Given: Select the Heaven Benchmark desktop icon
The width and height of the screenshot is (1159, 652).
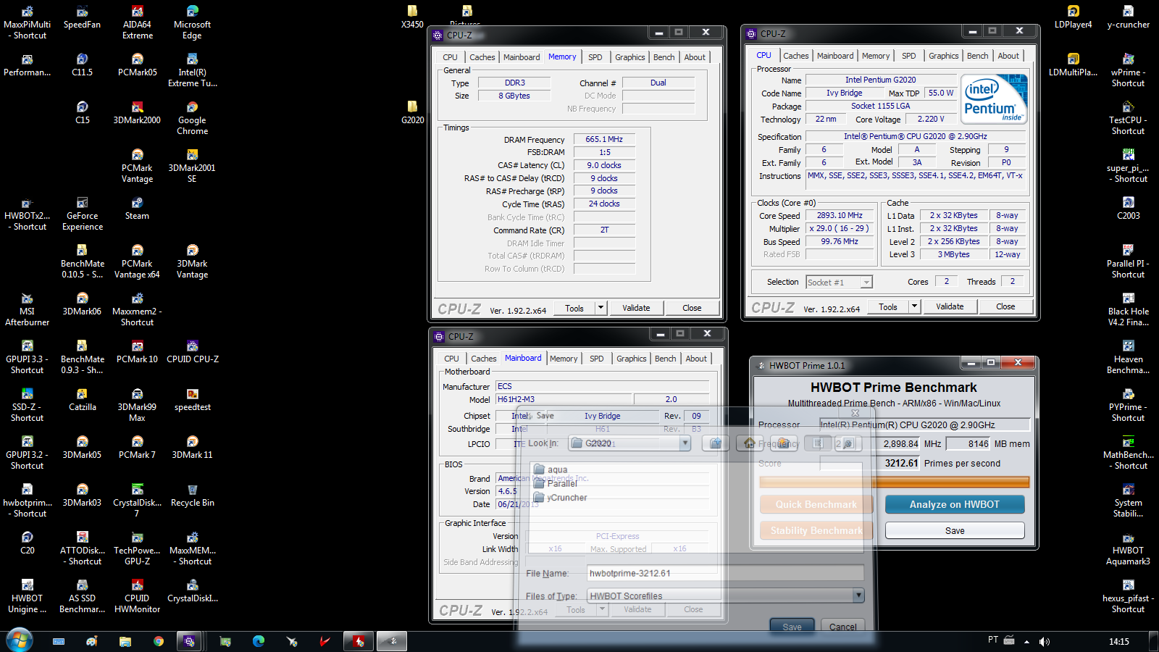Looking at the screenshot, I should click(x=1128, y=357).
